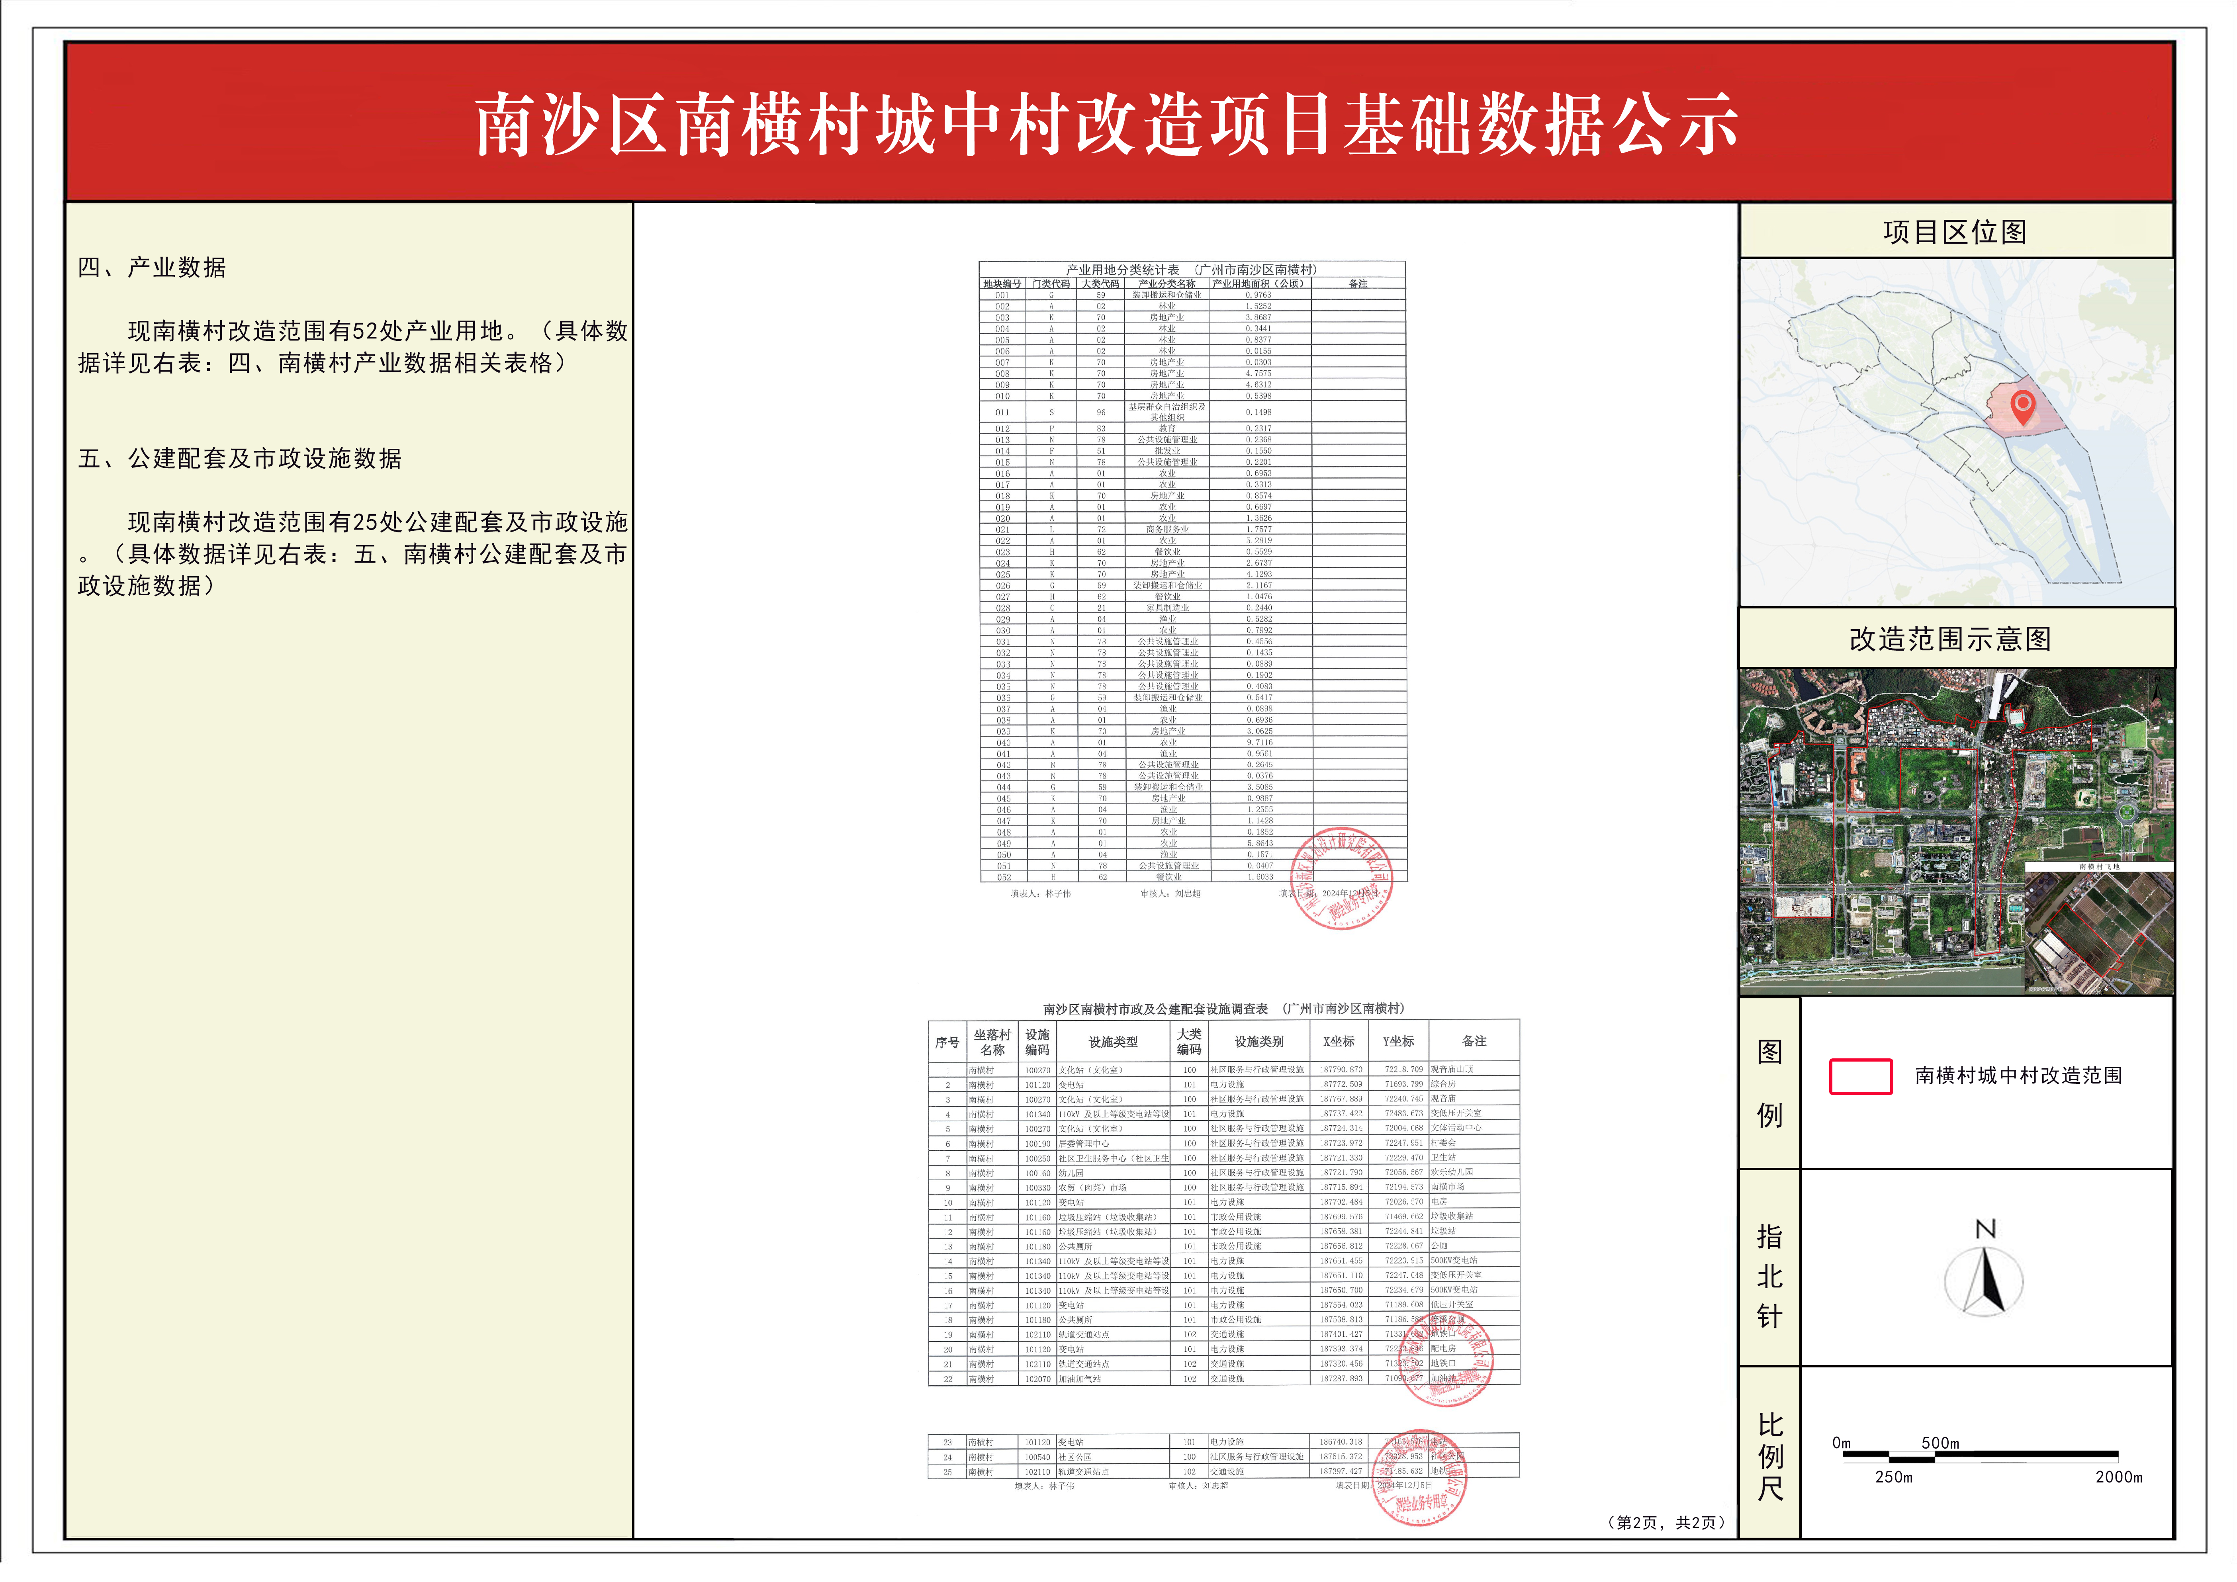Click the title 南沙区南横村市政及公建配套设施调查表

tap(1155, 1009)
